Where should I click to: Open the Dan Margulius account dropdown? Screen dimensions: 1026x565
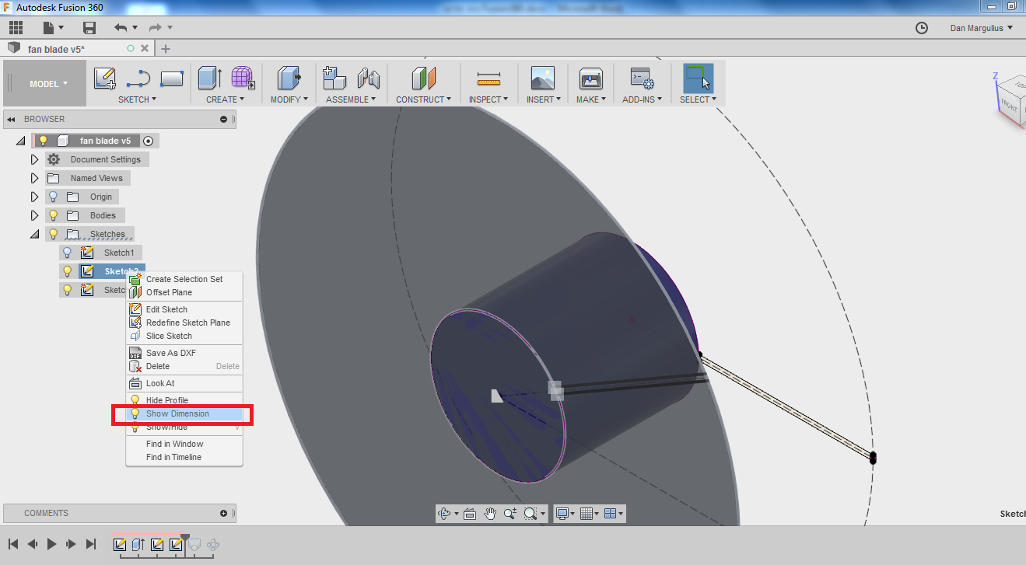982,28
